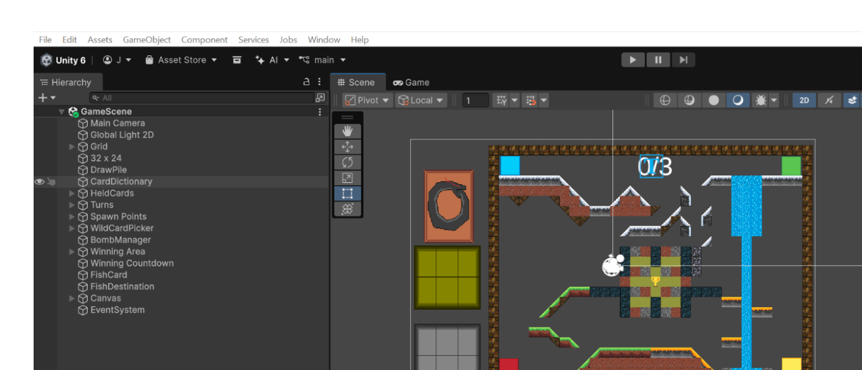The image size is (862, 370).
Task: Expand the Canvas object
Action: pyautogui.click(x=72, y=298)
